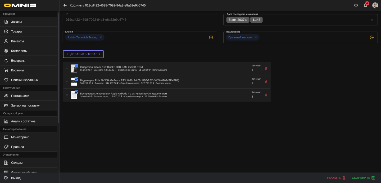This screenshot has width=381, height=183.
Task: Remove client chip Axlrdn Testovich Testing
Action: 101,37
